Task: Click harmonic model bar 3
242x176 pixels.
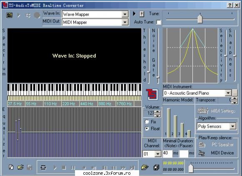Action: [182, 130]
